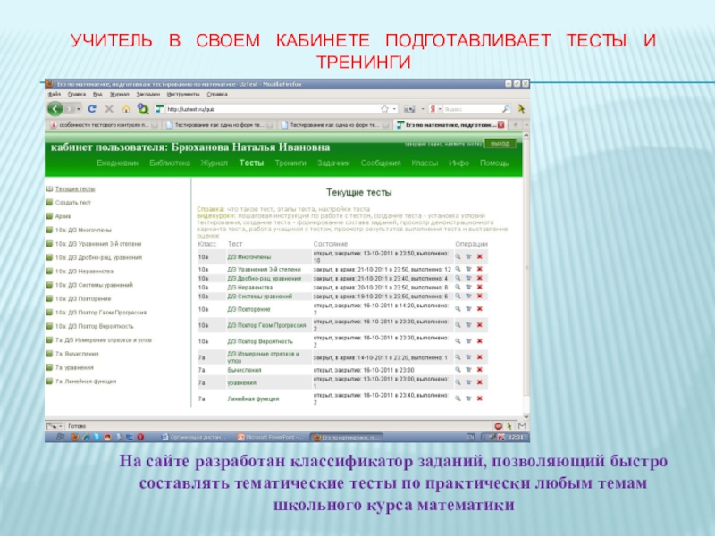Click the red stop icon in status bar
Image resolution: width=715 pixels, height=536 pixels.
click(x=499, y=426)
